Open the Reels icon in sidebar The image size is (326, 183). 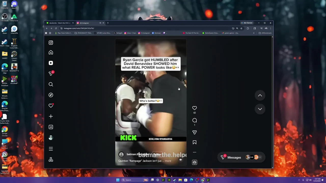click(51, 63)
